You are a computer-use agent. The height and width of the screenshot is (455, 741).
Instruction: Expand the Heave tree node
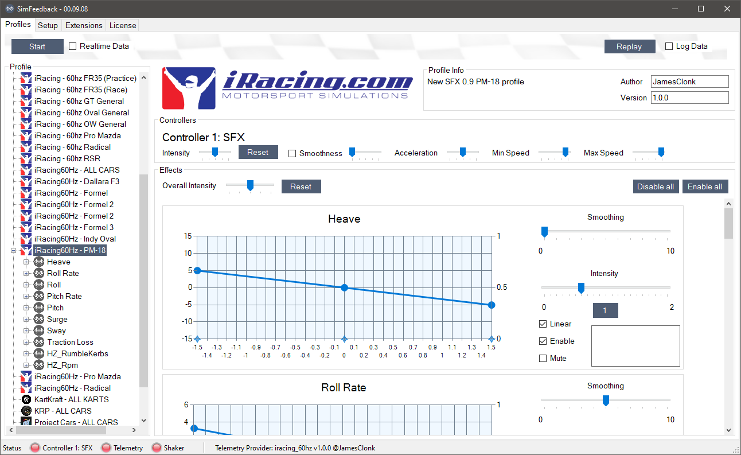pyautogui.click(x=26, y=262)
